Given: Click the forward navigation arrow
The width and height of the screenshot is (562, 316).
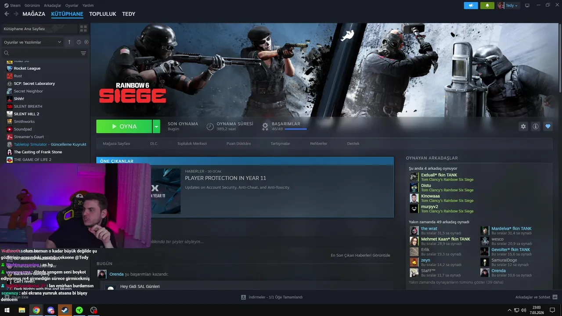Looking at the screenshot, I should coord(16,14).
